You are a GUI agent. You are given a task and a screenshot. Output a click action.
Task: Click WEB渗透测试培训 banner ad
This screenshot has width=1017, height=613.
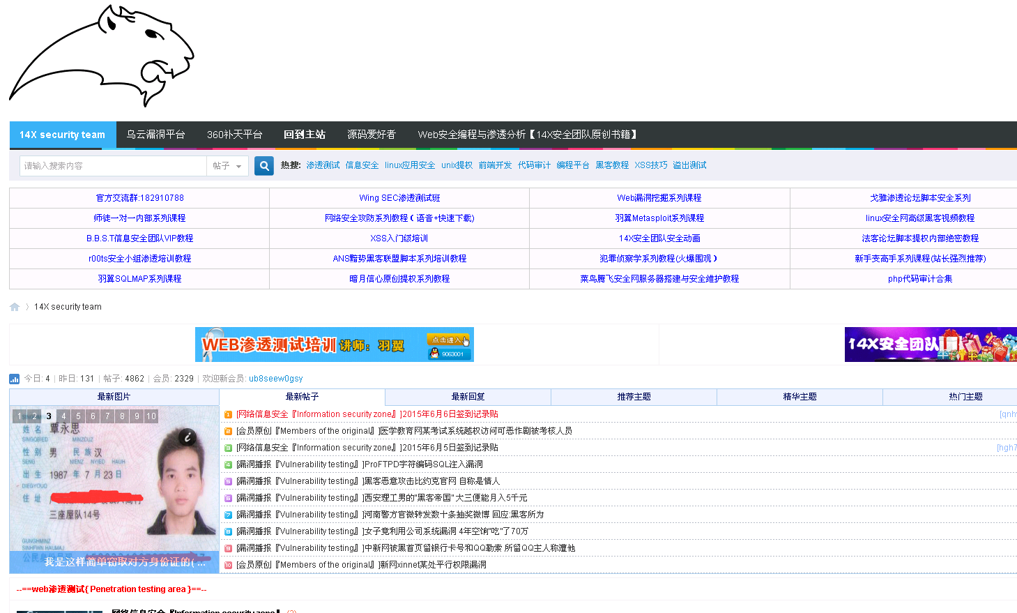tap(335, 345)
